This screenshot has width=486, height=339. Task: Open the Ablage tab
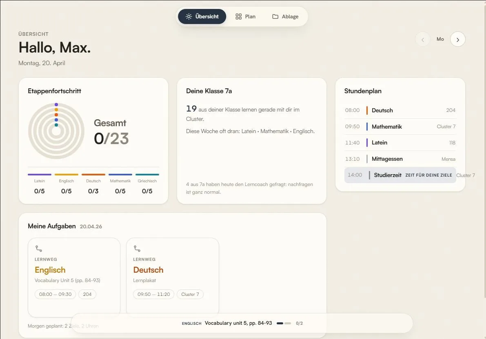pyautogui.click(x=285, y=16)
